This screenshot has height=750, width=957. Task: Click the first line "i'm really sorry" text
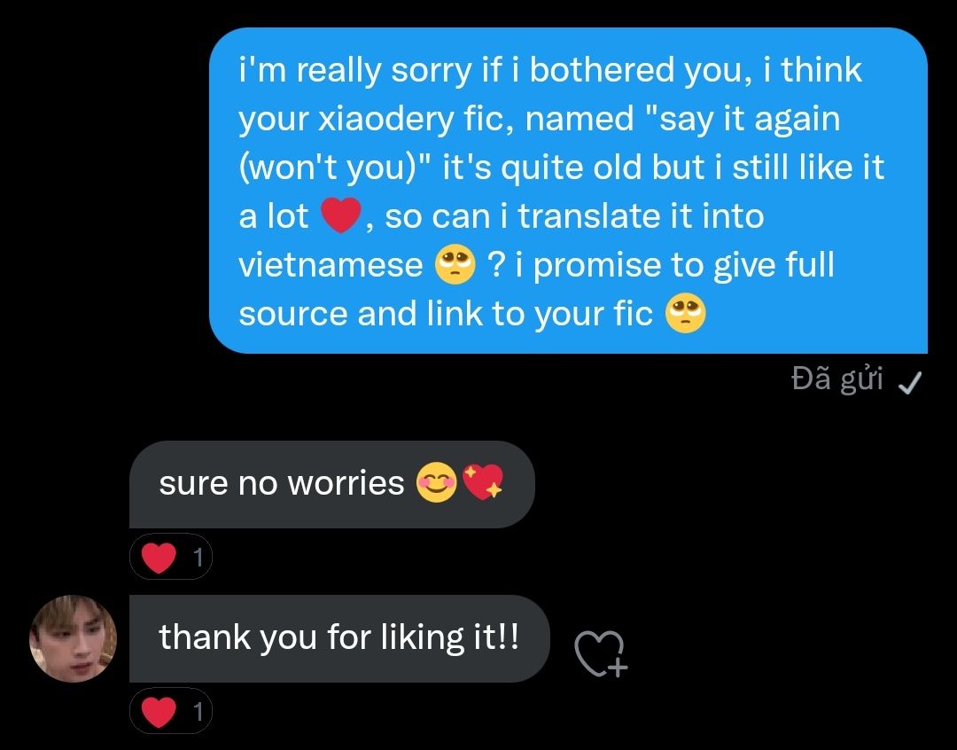coord(354,70)
